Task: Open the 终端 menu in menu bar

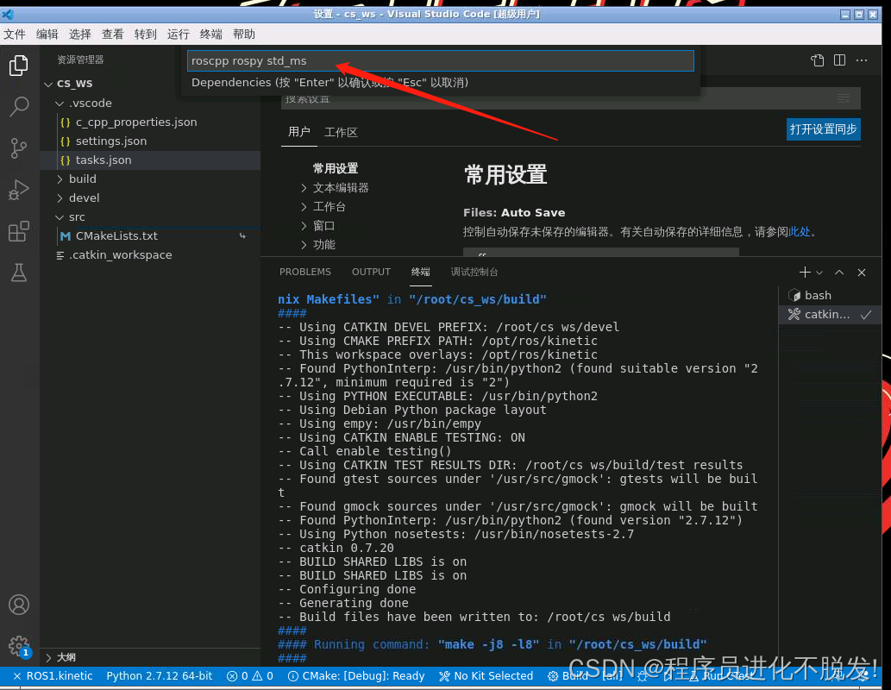Action: pyautogui.click(x=210, y=34)
